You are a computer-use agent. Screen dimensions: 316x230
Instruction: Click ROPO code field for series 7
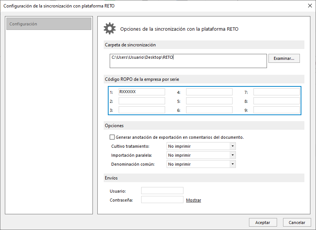(x=276, y=92)
